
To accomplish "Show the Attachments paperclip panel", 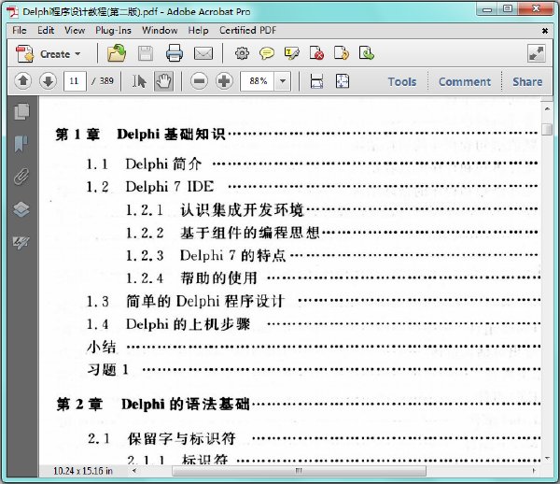I will pyautogui.click(x=21, y=177).
